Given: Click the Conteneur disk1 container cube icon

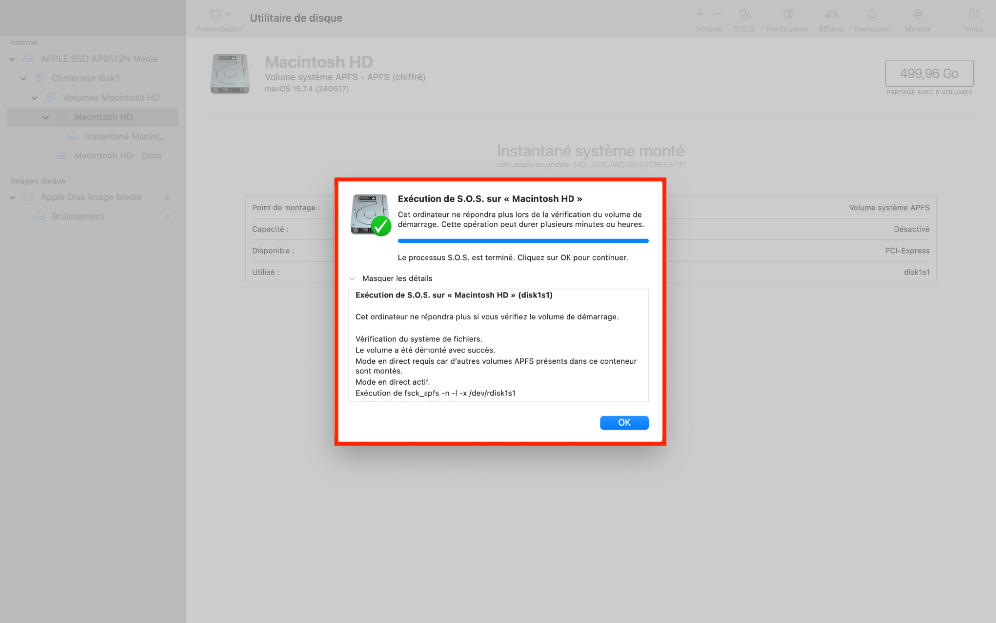Looking at the screenshot, I should 39,78.
